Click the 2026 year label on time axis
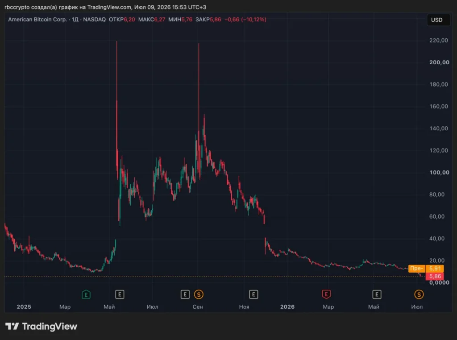 pos(287,307)
